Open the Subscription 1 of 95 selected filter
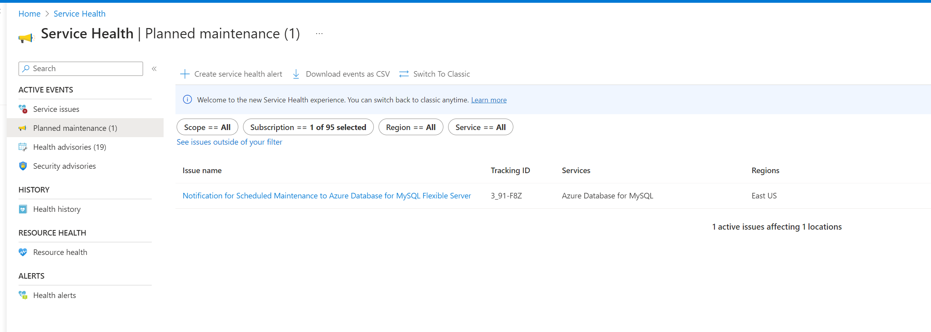The image size is (931, 332). tap(308, 127)
